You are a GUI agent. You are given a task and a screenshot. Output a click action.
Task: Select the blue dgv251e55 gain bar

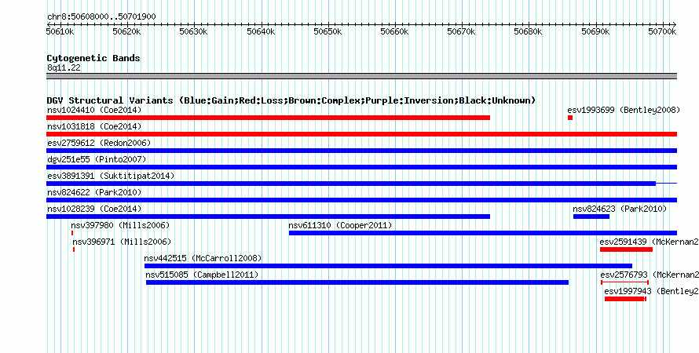point(361,167)
